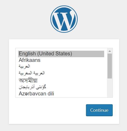The width and height of the screenshot is (127, 131).
Task: Select South Azerbaijani in Arabic script
Action: pyautogui.click(x=61, y=87)
